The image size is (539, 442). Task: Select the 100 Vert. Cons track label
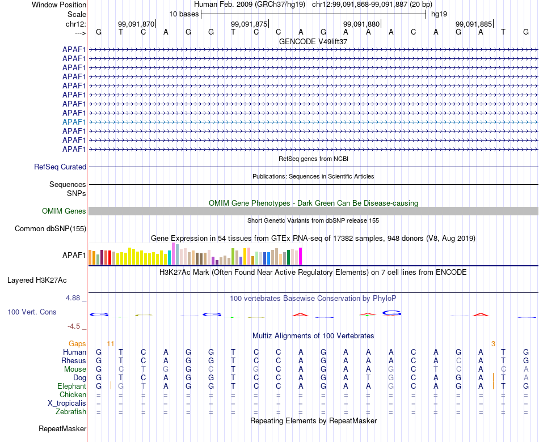pos(32,312)
